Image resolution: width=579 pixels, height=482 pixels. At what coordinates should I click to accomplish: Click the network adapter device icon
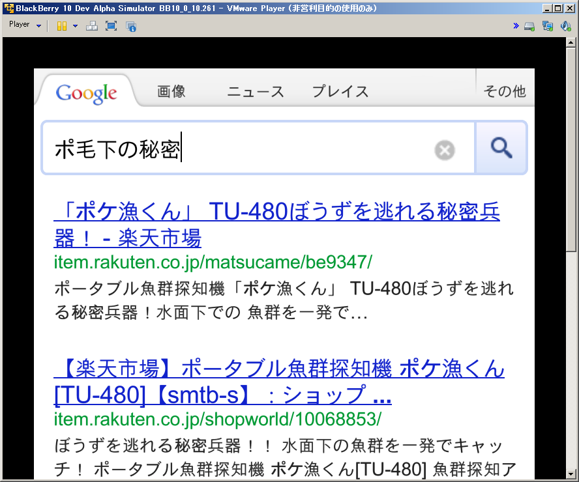548,26
